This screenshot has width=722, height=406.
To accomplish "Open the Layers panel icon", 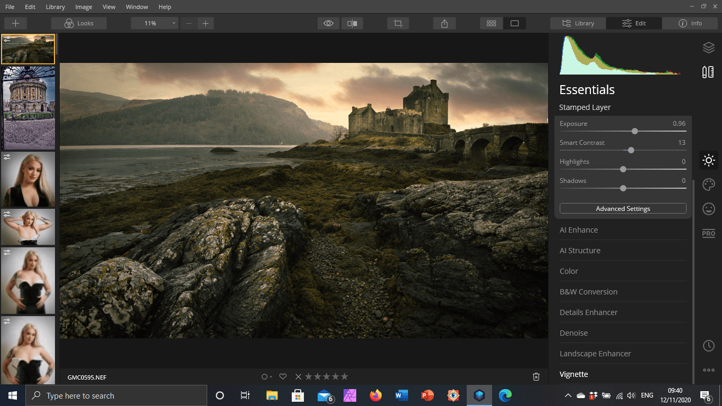I will [x=708, y=48].
